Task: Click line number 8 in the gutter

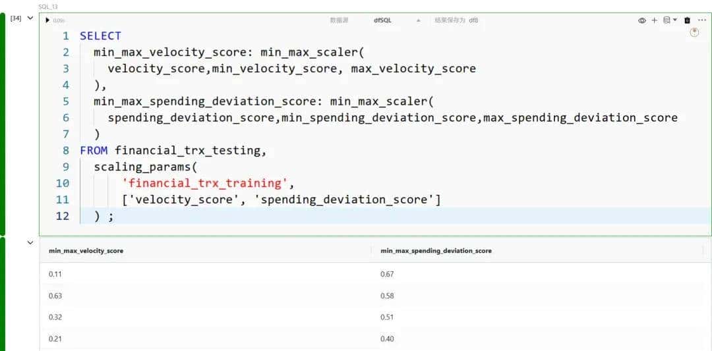Action: pyautogui.click(x=66, y=151)
